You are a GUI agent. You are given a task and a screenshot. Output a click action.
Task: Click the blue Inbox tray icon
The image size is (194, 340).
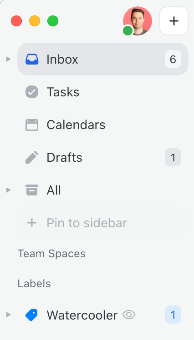click(32, 59)
